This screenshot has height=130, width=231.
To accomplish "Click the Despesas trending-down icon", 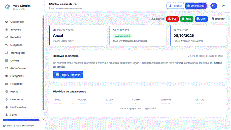I will [x=6, y=45].
